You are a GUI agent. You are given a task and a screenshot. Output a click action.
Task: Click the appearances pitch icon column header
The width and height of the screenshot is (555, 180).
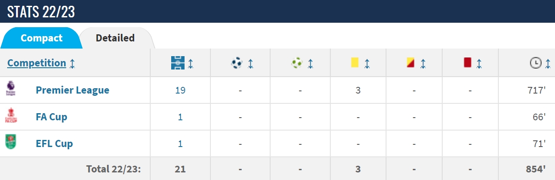tap(177, 63)
